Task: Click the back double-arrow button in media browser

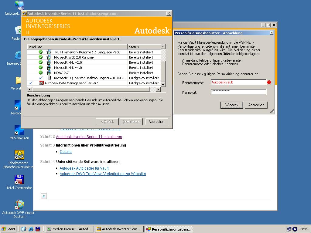Action: (x=44, y=196)
